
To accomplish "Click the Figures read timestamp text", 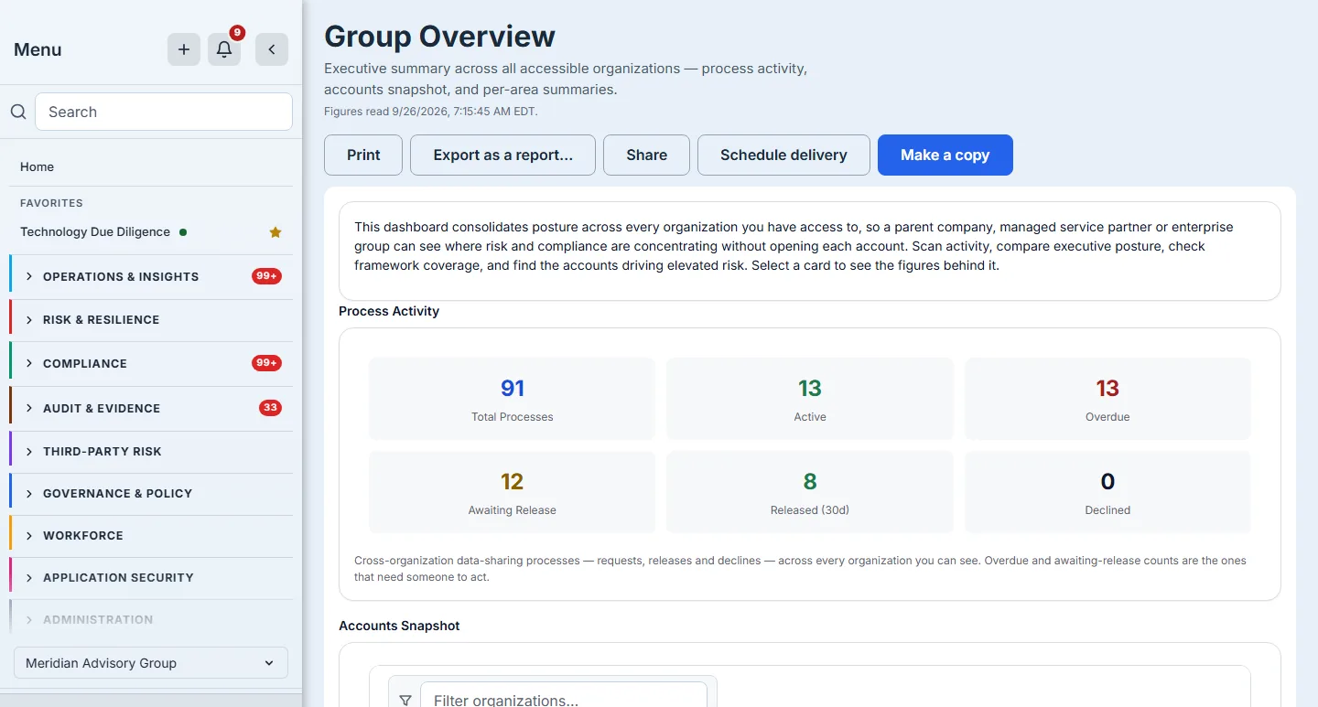I will click(x=431, y=112).
